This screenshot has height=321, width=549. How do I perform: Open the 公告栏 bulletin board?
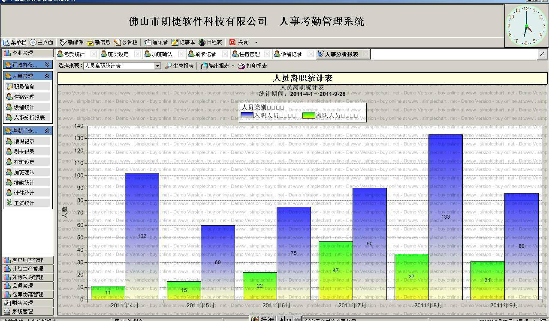pos(126,42)
